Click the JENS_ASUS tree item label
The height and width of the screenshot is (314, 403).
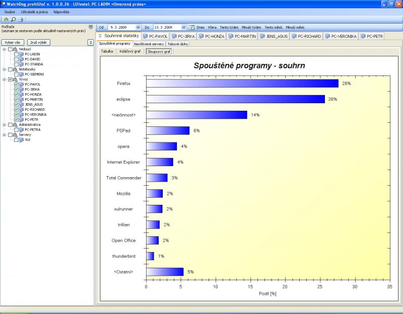34,105
